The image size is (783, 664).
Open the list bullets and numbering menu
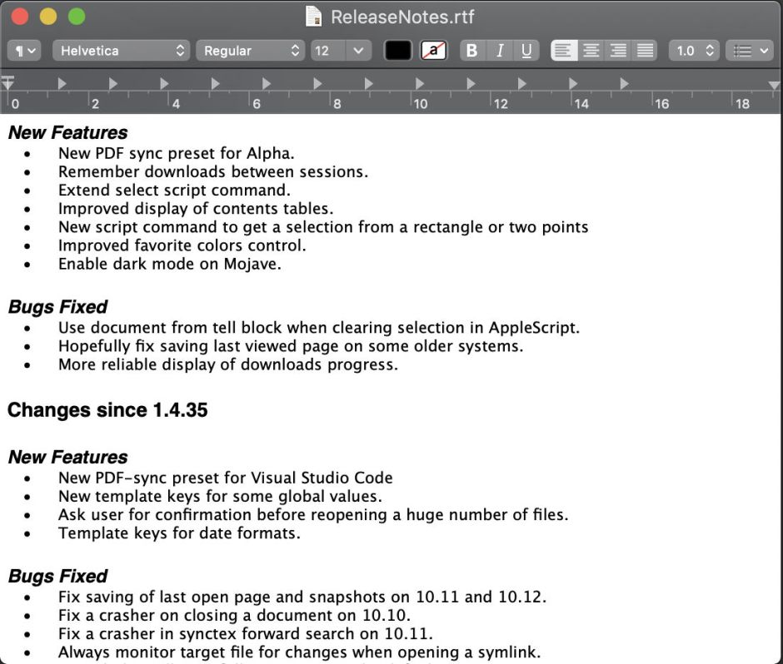pos(750,51)
